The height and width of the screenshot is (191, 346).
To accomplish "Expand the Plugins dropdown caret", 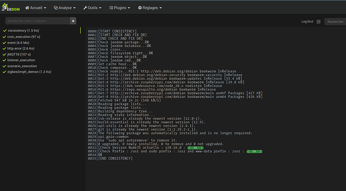I will click(x=129, y=8).
